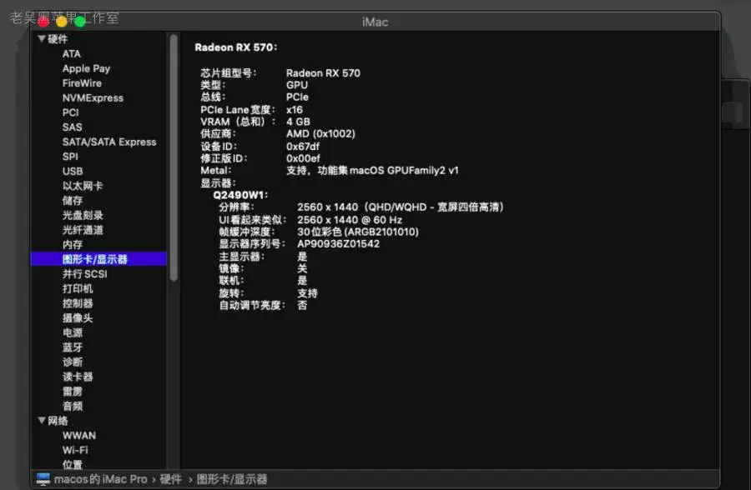Open SATA/SATA Express info
Viewport: 751px width, 490px height.
(x=109, y=142)
